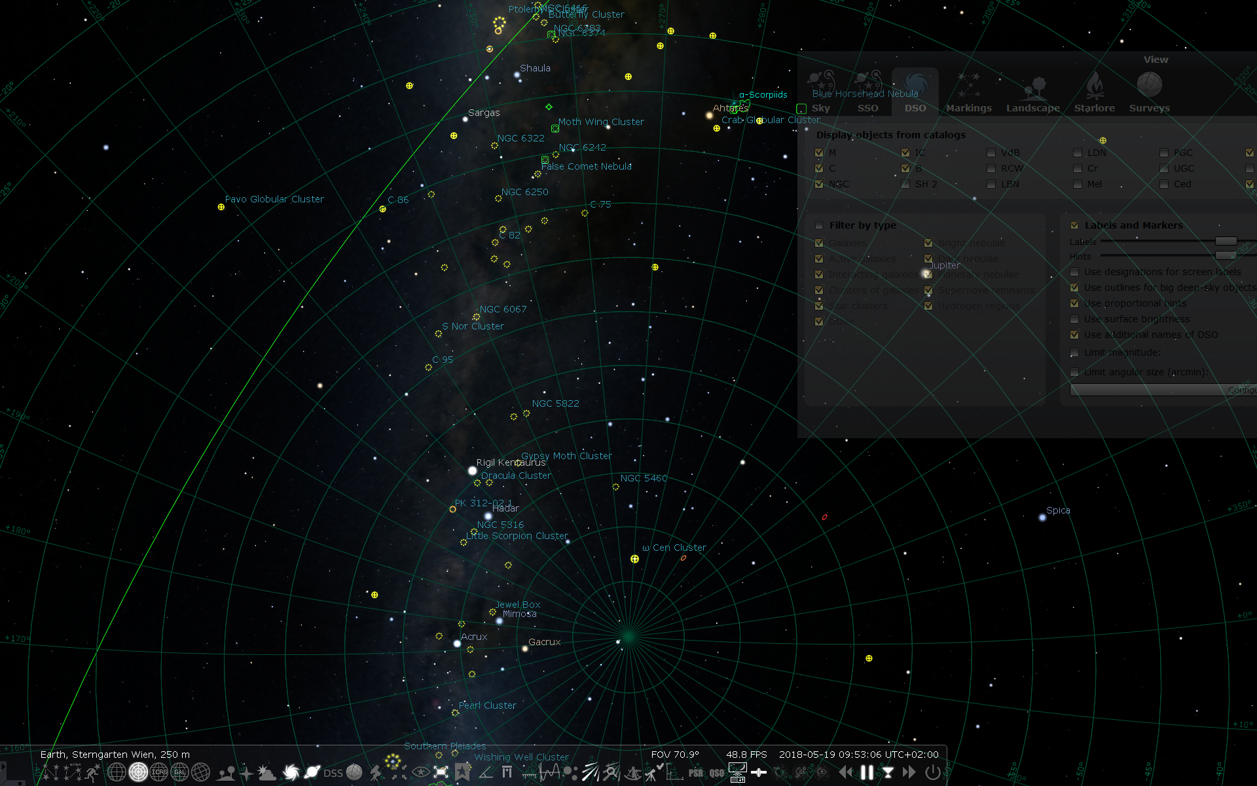
Task: Toggle the IC catalog checkbox
Action: pos(905,153)
